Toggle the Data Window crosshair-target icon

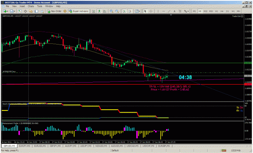coord(26,11)
